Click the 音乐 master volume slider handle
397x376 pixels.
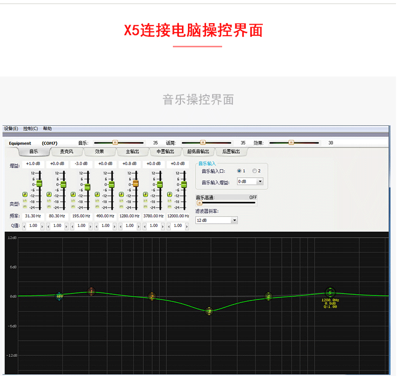115,142
